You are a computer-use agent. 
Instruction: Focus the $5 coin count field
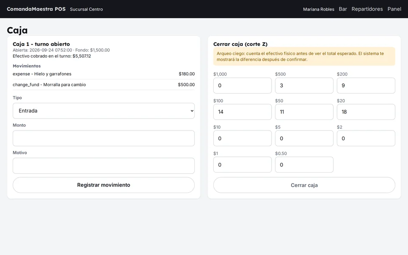click(x=304, y=138)
